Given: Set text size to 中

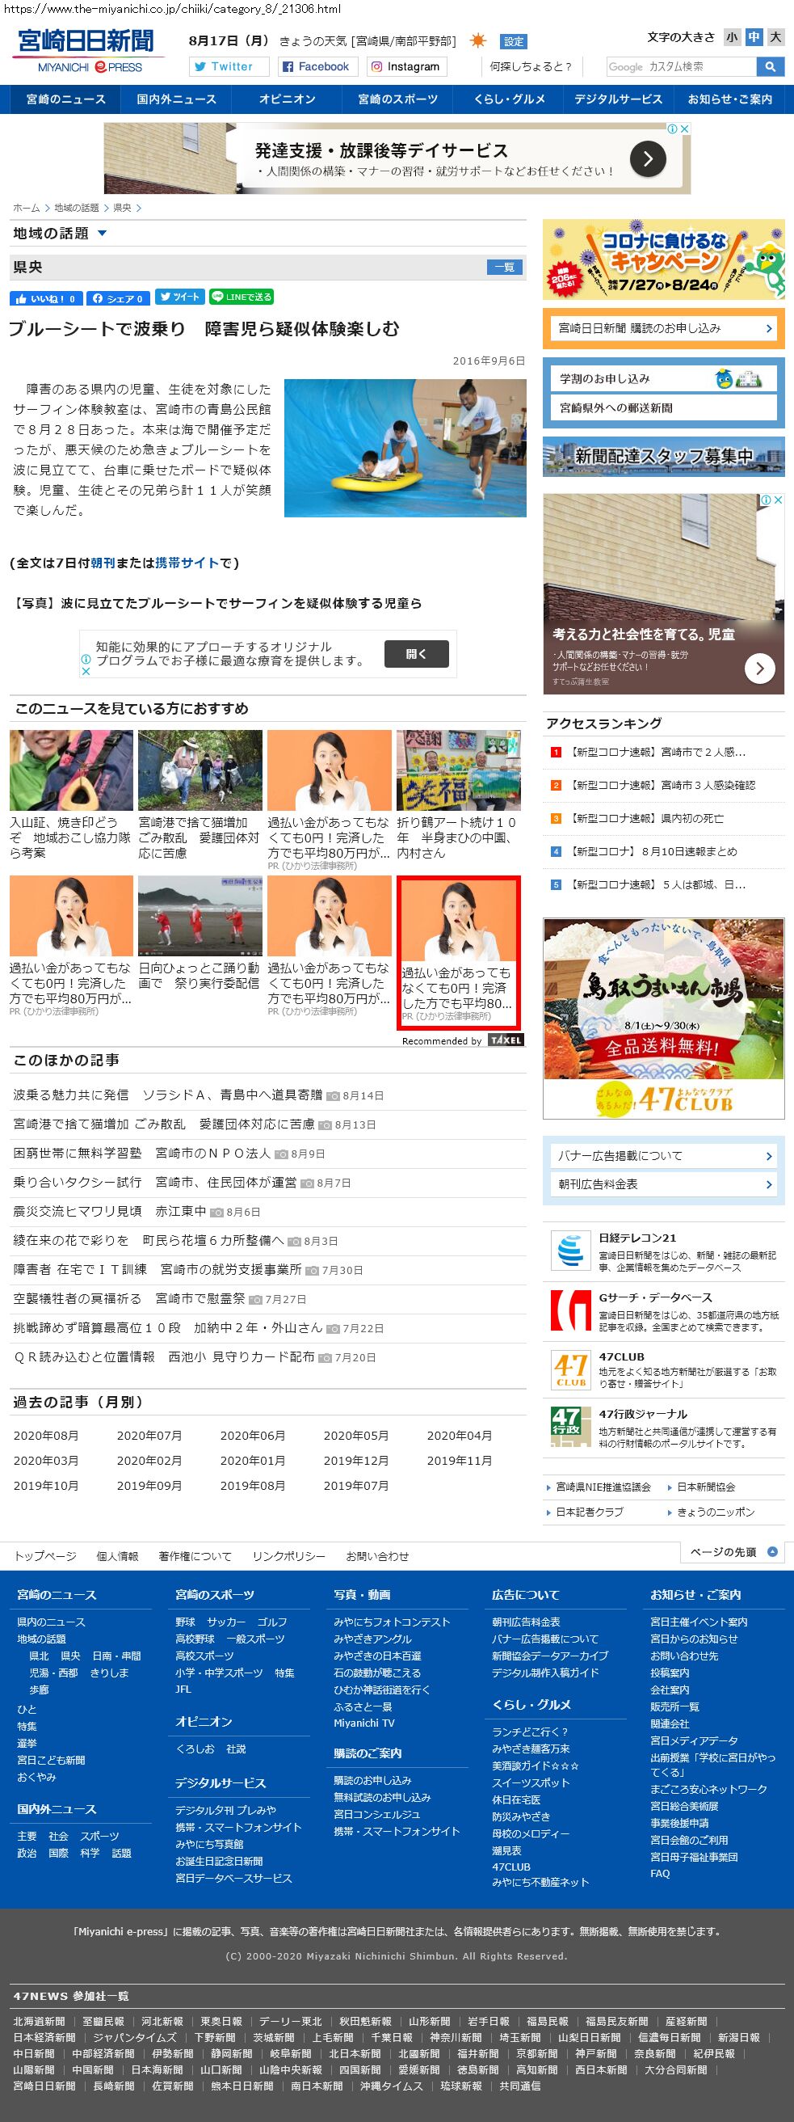Looking at the screenshot, I should click(x=753, y=37).
